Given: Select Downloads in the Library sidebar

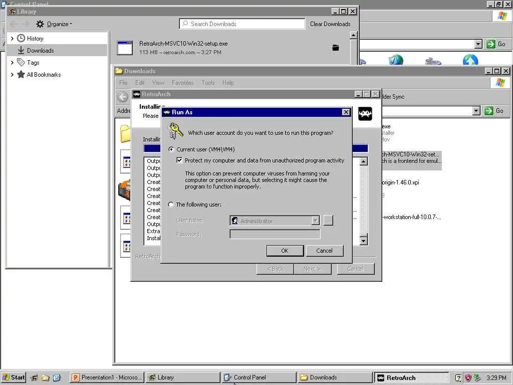Looking at the screenshot, I should pyautogui.click(x=40, y=51).
